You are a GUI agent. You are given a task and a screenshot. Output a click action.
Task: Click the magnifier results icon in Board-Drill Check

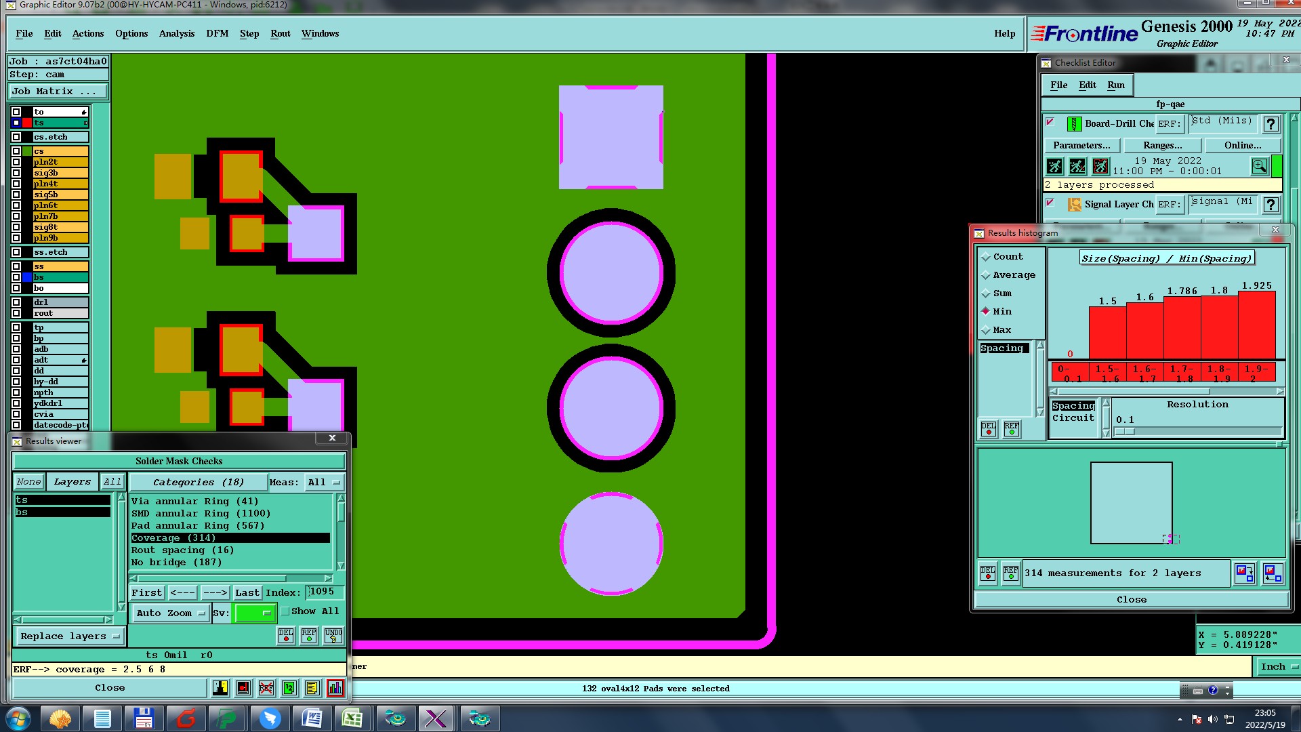pyautogui.click(x=1259, y=166)
